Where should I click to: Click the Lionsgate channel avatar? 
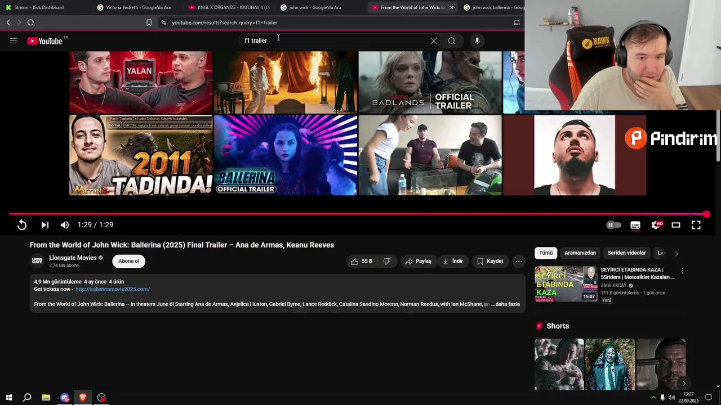tap(37, 260)
